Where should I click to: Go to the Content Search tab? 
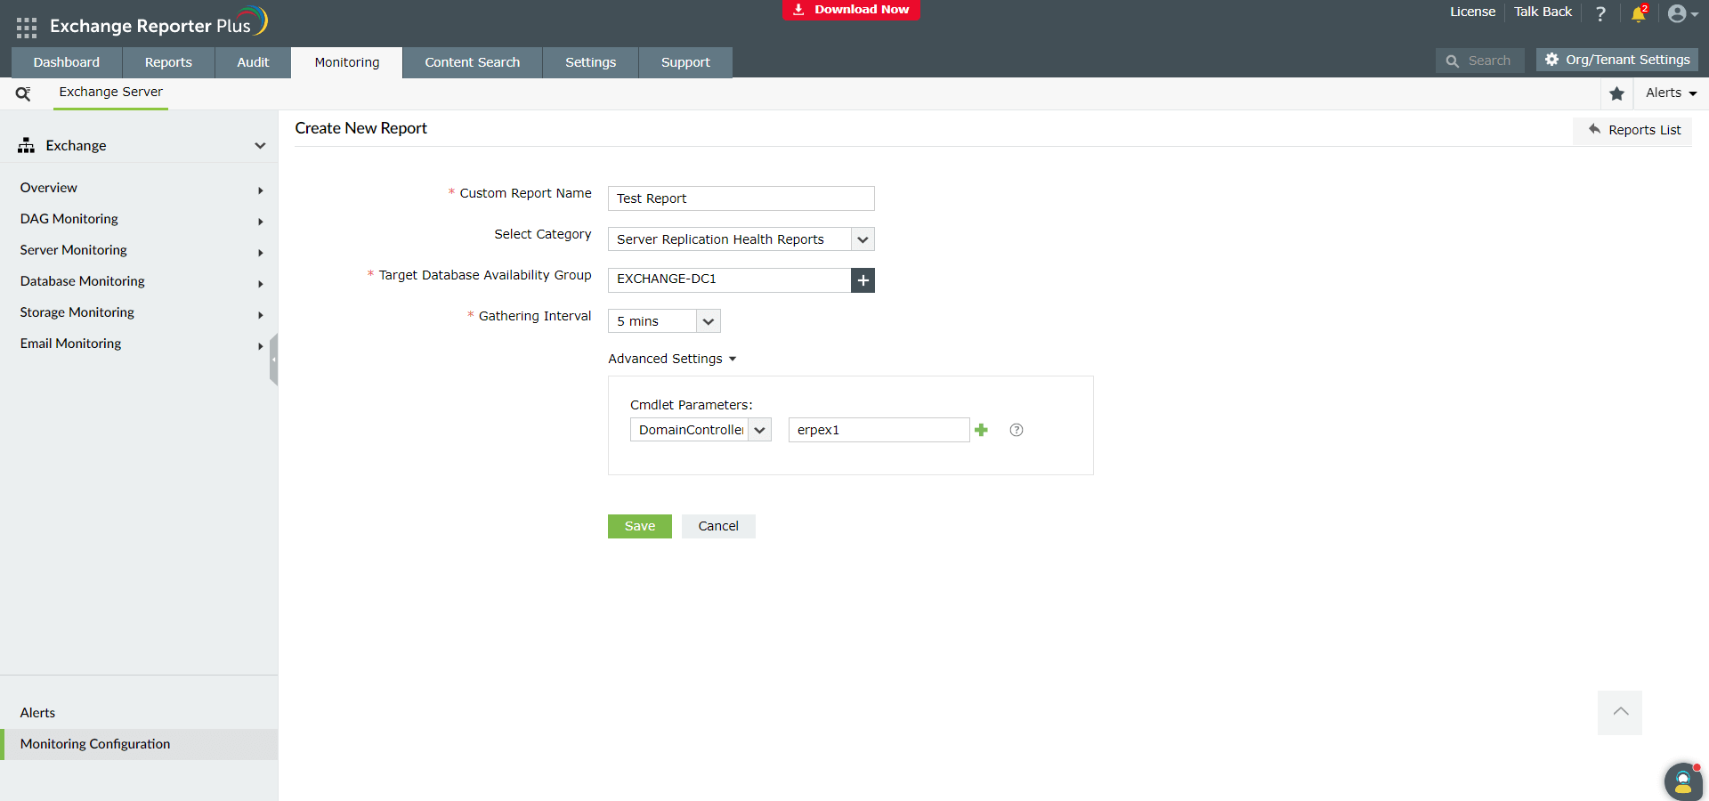point(473,62)
